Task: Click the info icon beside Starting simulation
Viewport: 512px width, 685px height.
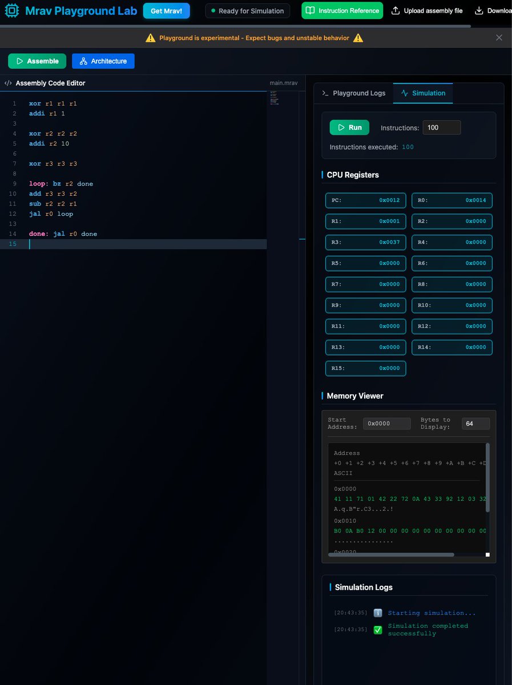Action: [378, 613]
